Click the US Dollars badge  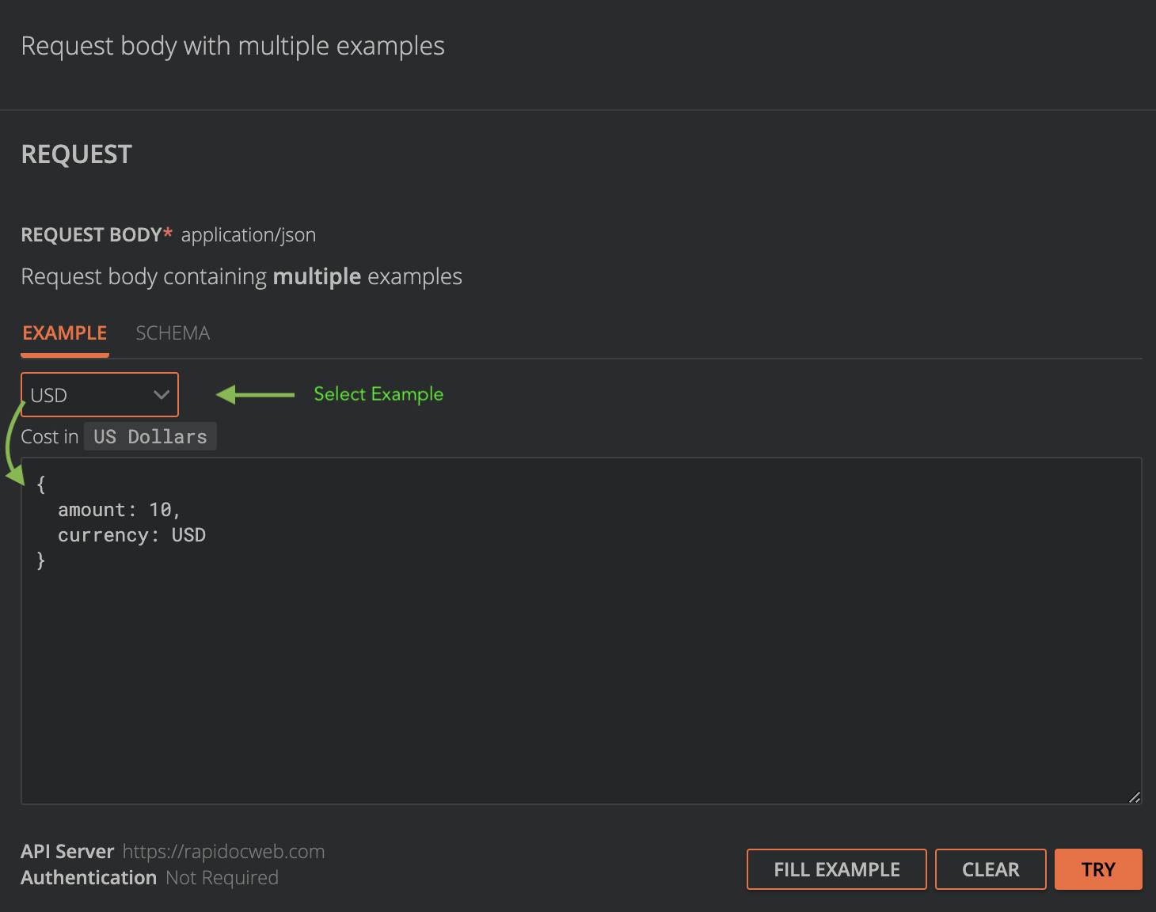point(150,435)
